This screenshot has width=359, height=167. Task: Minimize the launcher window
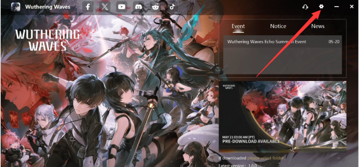click(336, 7)
